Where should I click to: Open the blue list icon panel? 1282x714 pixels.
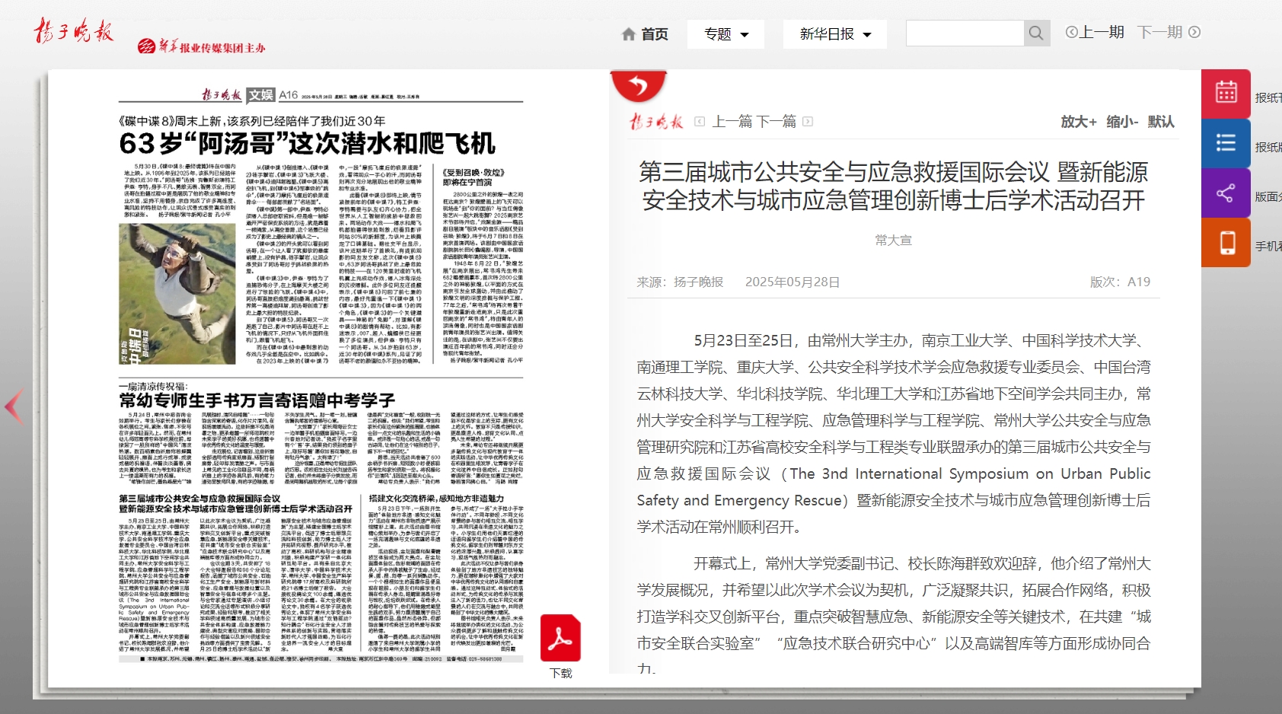click(1226, 143)
